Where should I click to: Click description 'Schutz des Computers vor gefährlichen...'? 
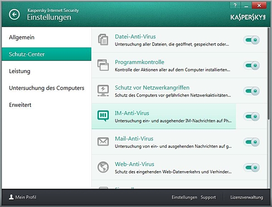173,96
